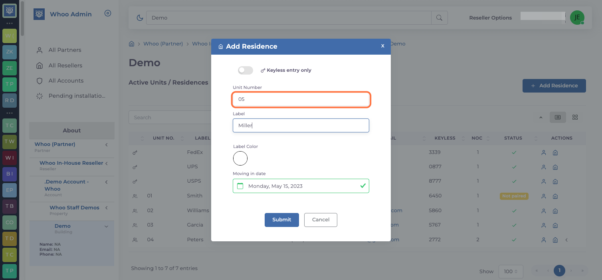The image size is (602, 280).
Task: Click the keyless key icon in FedEx row
Action: pos(135,152)
